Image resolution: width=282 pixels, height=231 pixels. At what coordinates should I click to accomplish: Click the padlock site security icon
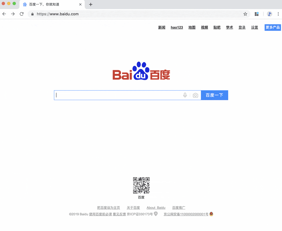32,14
